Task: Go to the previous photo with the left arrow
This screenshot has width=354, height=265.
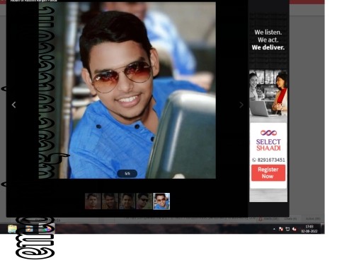Action: point(13,105)
